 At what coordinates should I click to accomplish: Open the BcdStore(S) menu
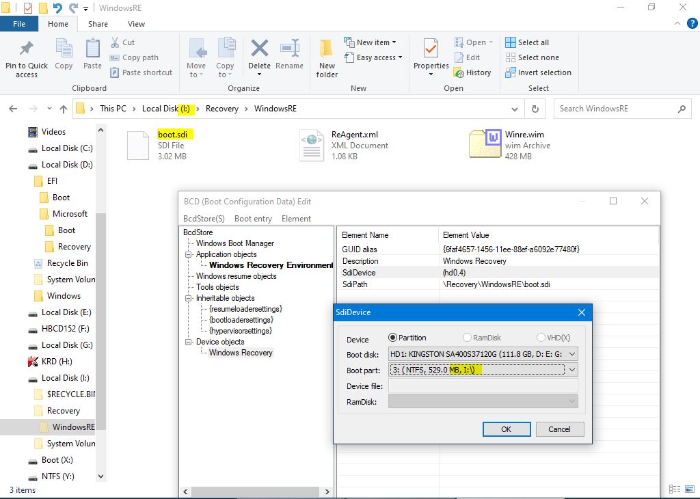(x=204, y=219)
